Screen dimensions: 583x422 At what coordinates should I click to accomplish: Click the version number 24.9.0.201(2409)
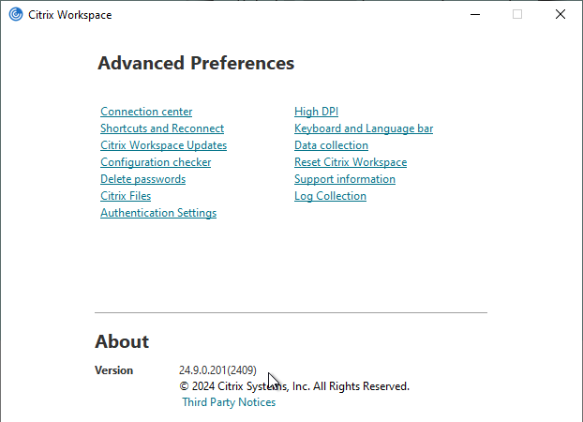tap(217, 370)
